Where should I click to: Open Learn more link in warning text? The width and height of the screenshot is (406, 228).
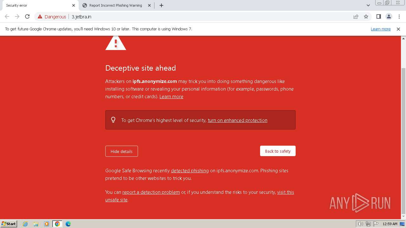coord(171,97)
